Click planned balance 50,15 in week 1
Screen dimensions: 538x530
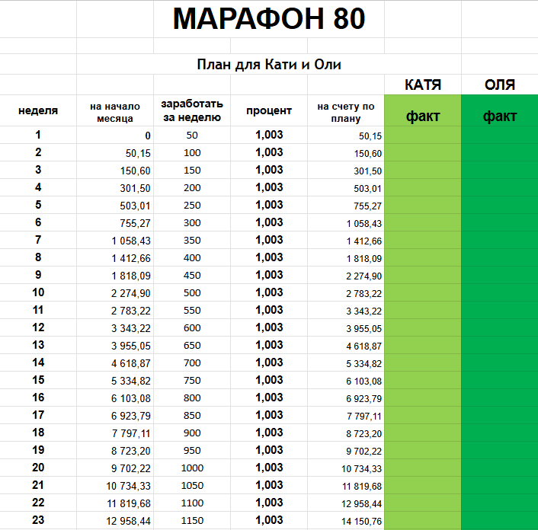tap(345, 135)
